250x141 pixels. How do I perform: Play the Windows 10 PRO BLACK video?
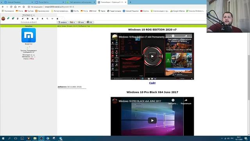[x=152, y=120]
